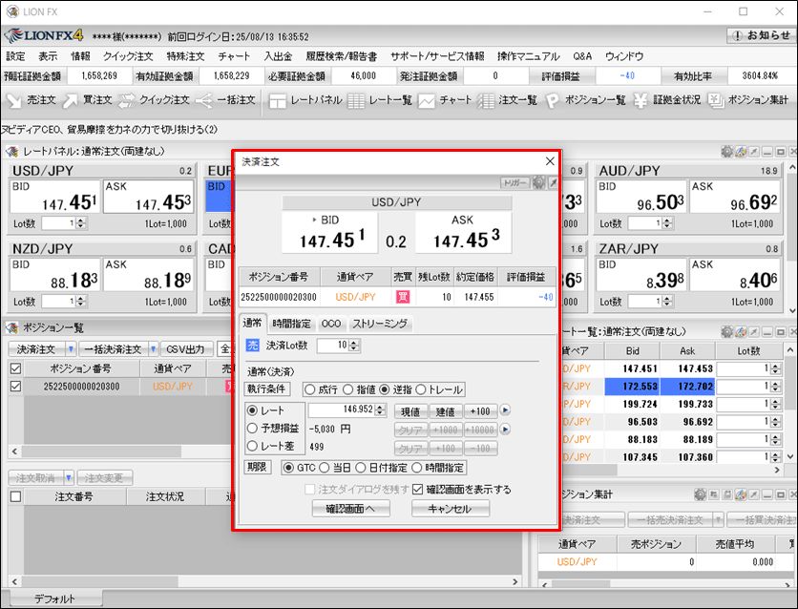This screenshot has width=798, height=609.
Task: Expand the 一括決済注文 dropdown arrow
Action: click(150, 349)
